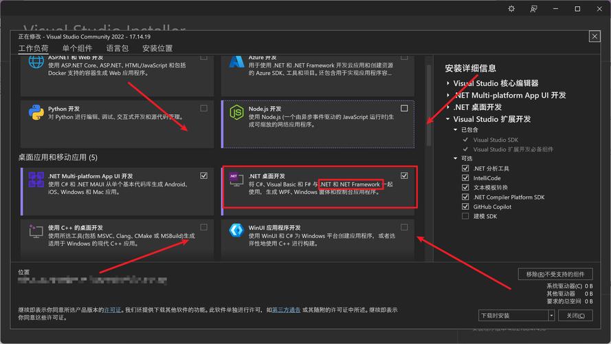Open the 许可证 link
The height and width of the screenshot is (344, 611).
(x=113, y=310)
